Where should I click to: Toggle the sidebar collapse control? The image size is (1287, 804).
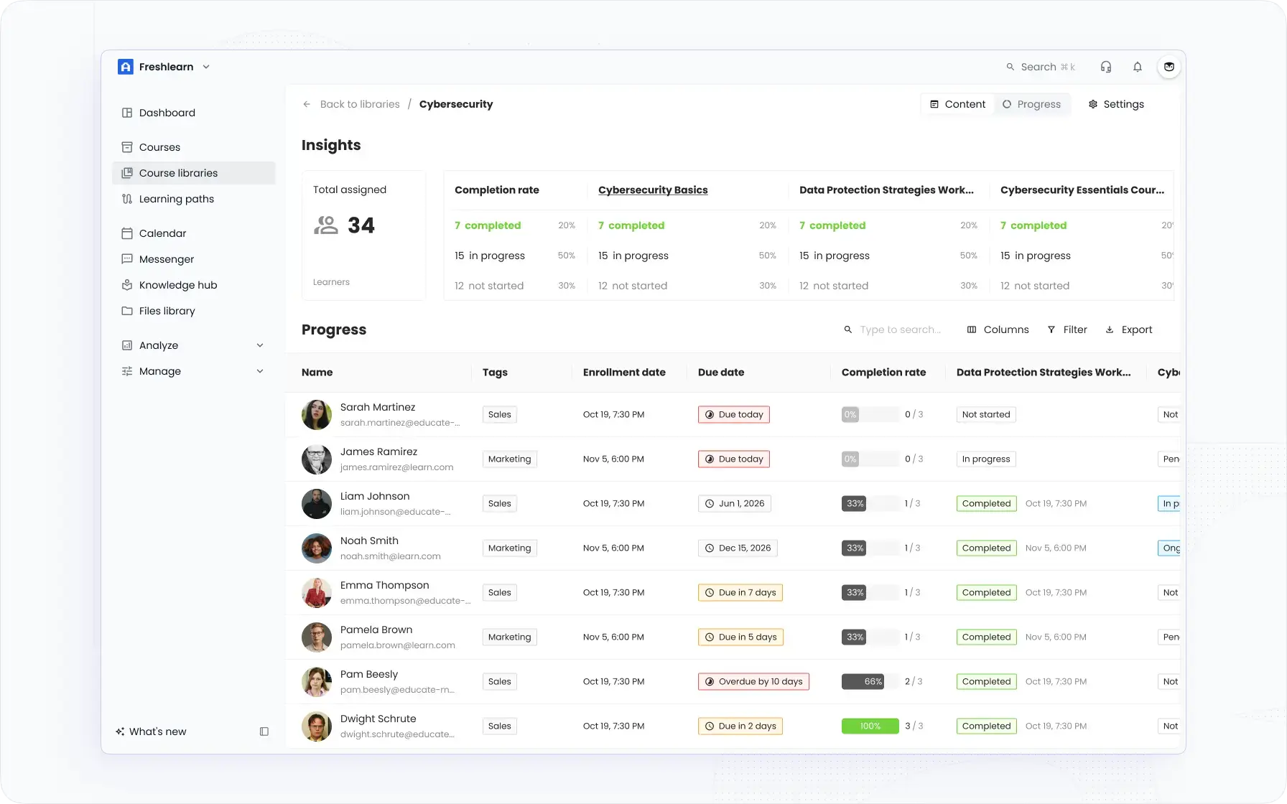coord(264,731)
